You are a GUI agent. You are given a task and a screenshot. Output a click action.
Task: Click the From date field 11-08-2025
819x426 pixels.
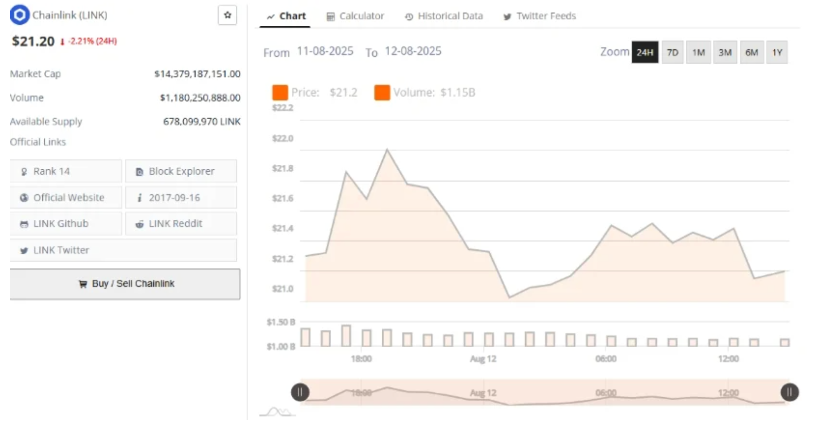coord(325,51)
